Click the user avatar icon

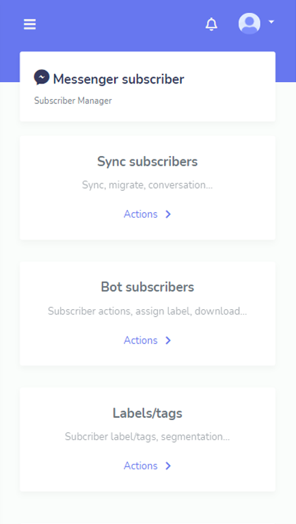point(250,23)
